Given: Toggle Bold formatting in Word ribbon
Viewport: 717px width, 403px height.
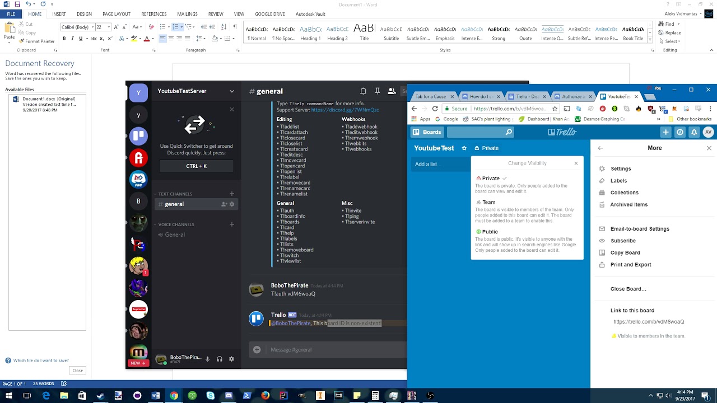Looking at the screenshot, I should tap(64, 39).
